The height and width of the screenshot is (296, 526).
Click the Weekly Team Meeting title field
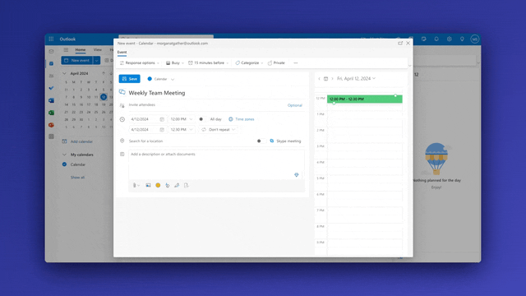point(215,93)
